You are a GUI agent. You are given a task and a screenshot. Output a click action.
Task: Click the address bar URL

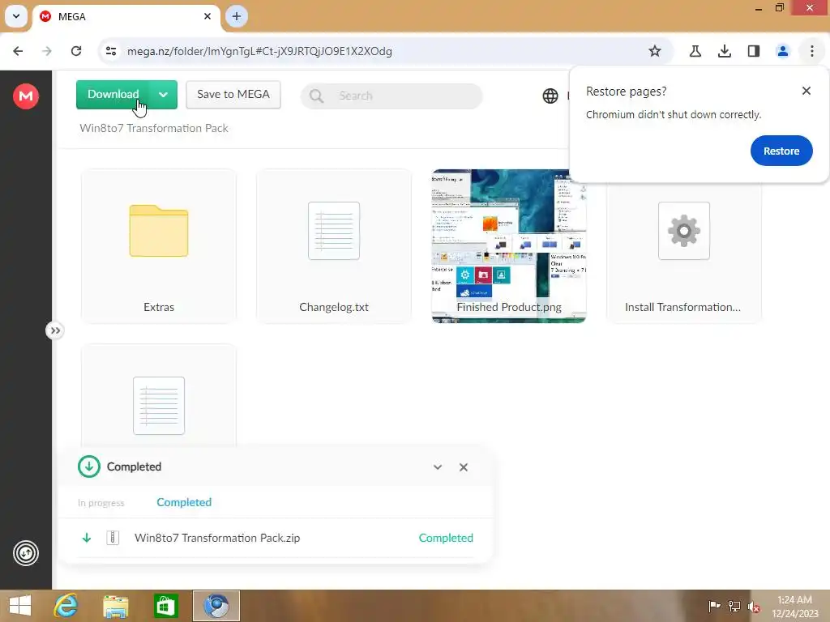pos(259,51)
